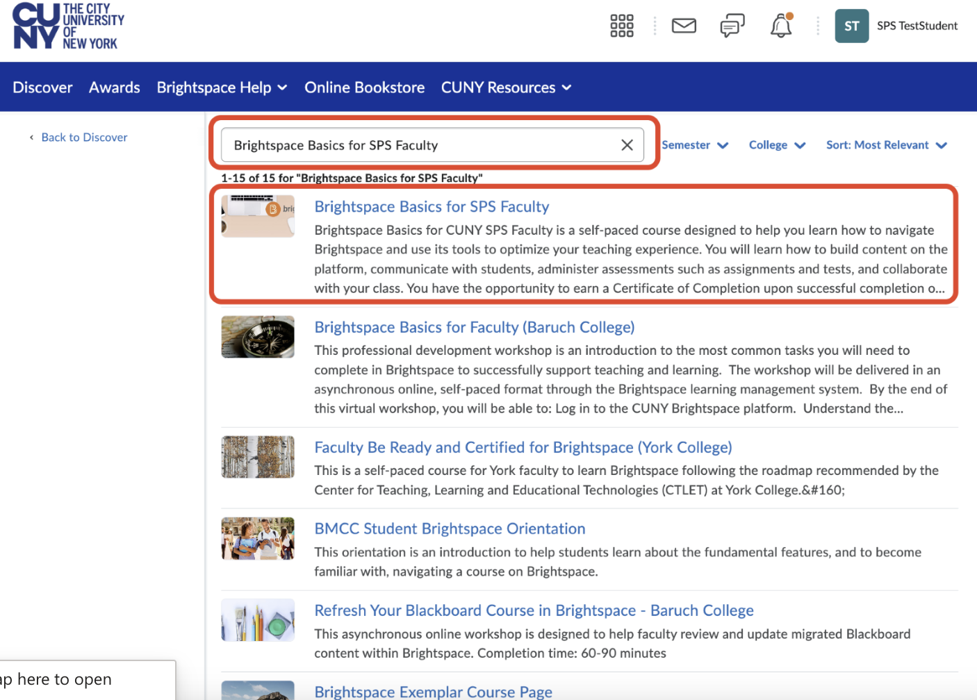
Task: Click description starting 'This orientation is an introduction'
Action: click(x=618, y=562)
